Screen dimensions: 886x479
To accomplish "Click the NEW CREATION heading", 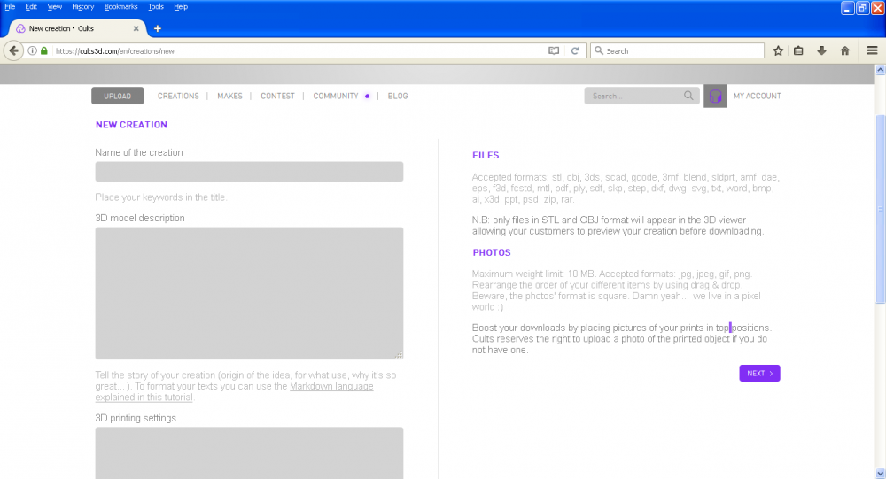I will [x=132, y=125].
